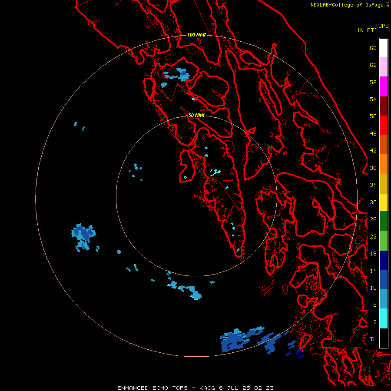
Task: Click the legend value 58
Action: coord(373,82)
